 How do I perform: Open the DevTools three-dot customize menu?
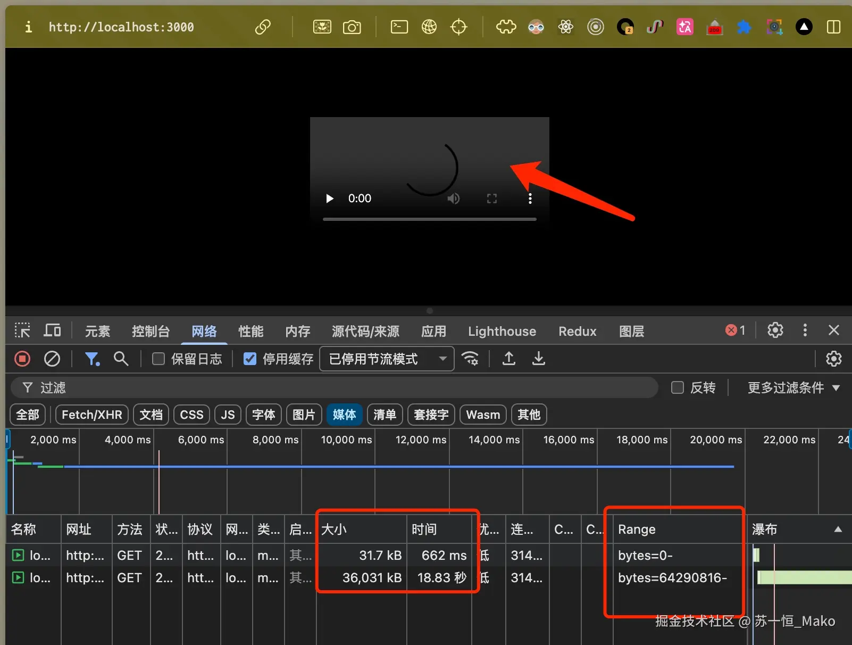click(805, 330)
